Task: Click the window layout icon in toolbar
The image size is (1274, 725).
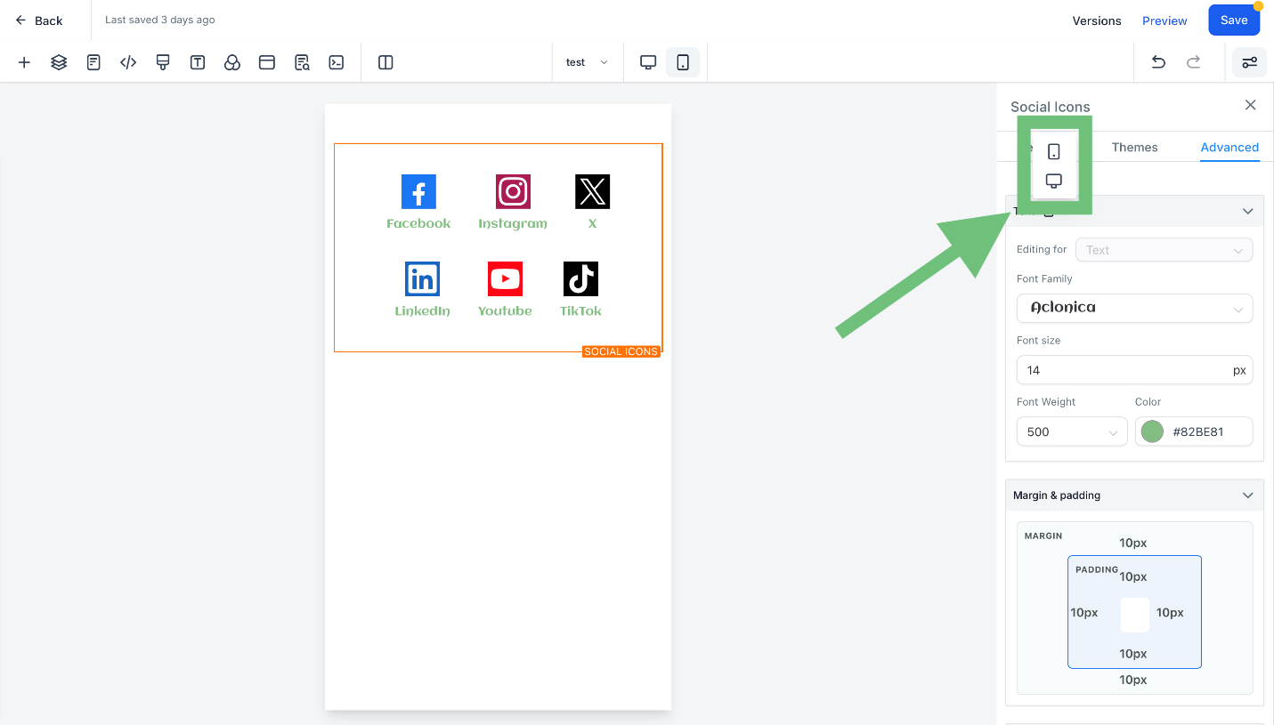Action: pyautogui.click(x=267, y=62)
